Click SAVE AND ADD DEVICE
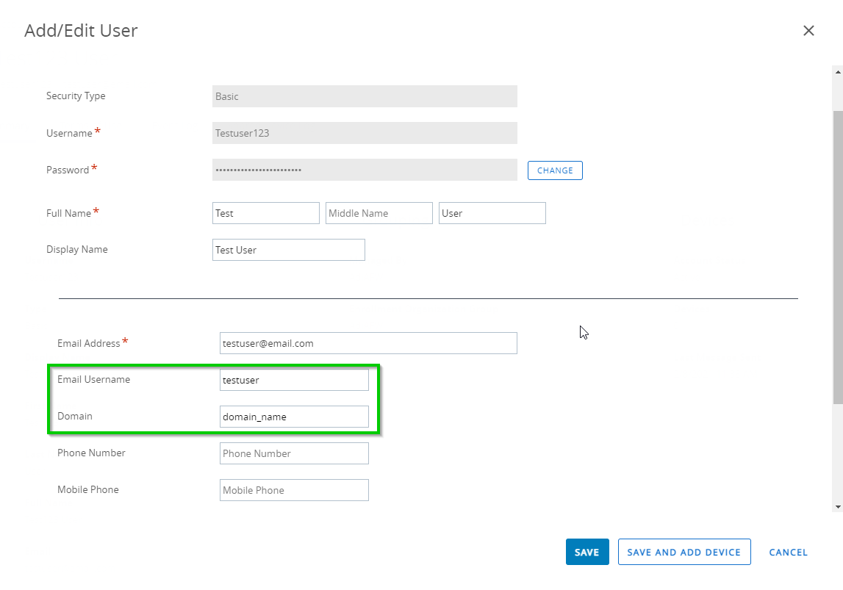Screen dimensions: 843x590 [684, 552]
